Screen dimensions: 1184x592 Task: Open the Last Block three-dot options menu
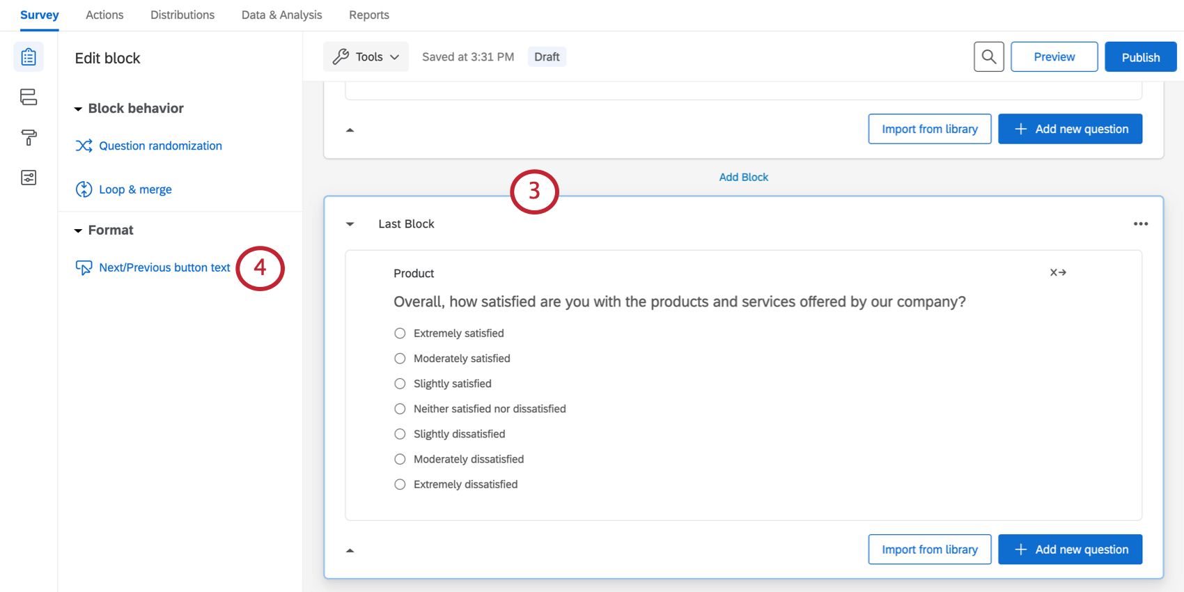[1140, 224]
